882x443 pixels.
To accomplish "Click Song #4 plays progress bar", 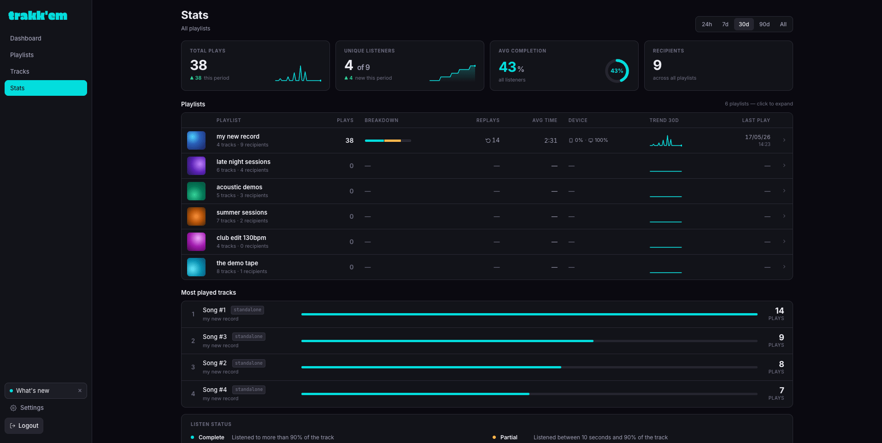I will tap(529, 394).
